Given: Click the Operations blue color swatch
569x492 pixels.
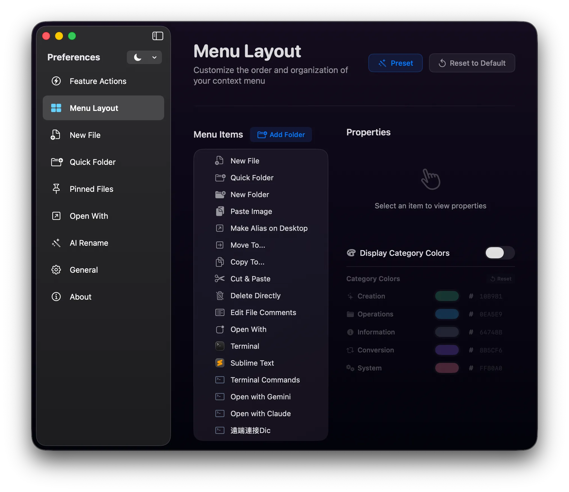Looking at the screenshot, I should 447,314.
